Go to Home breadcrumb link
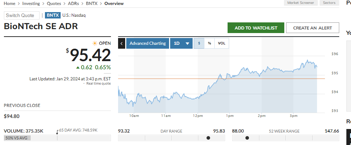 tap(10, 4)
